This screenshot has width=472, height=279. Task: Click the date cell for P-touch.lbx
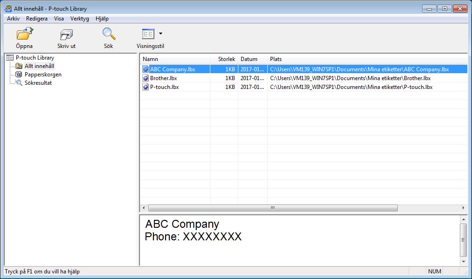pyautogui.click(x=252, y=87)
